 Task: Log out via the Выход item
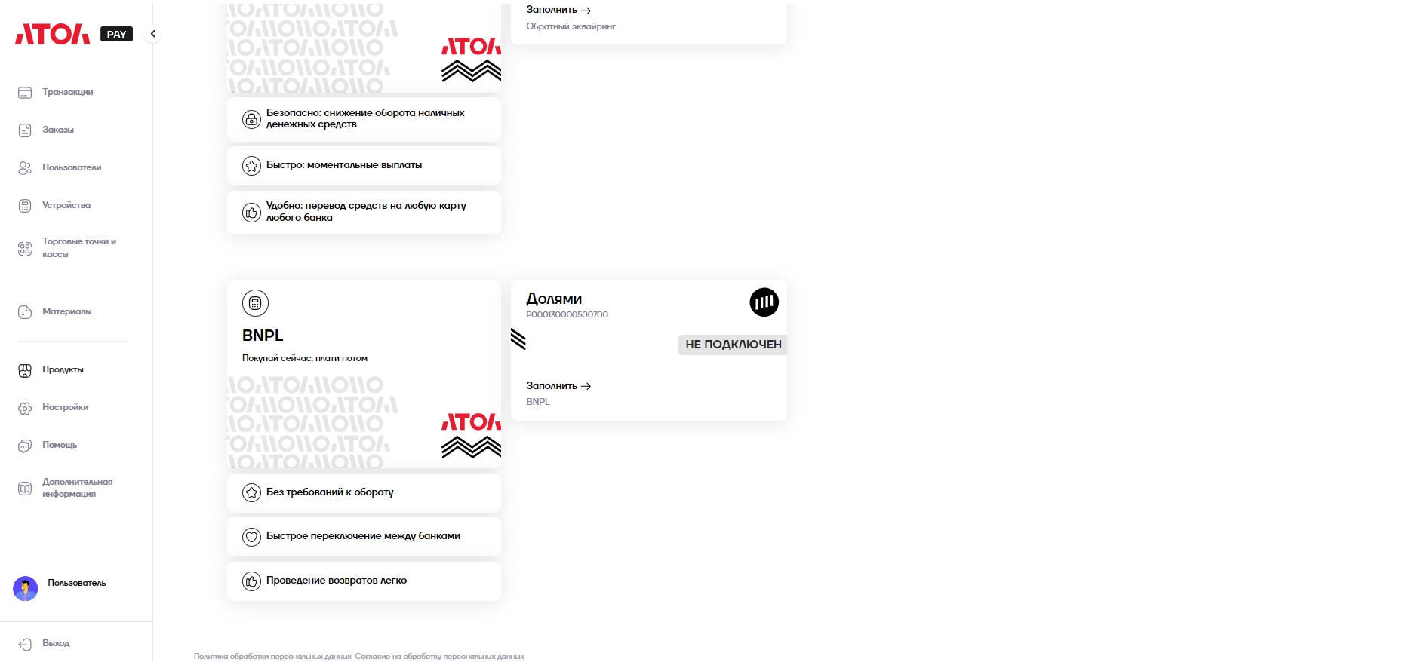(x=56, y=643)
